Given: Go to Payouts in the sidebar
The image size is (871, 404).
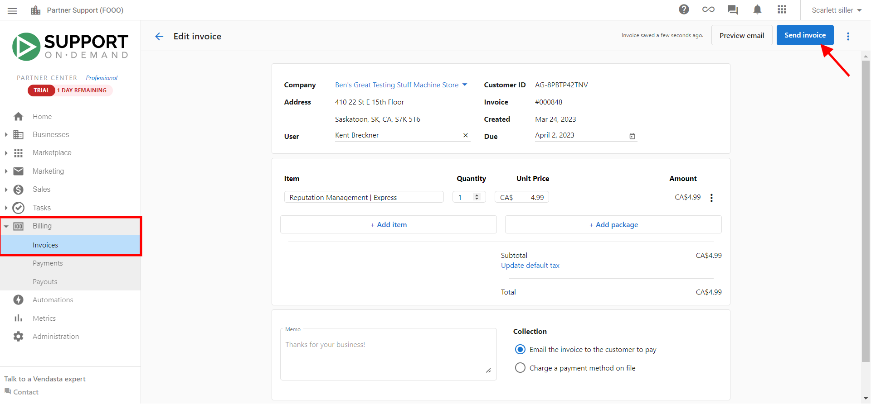Looking at the screenshot, I should (45, 282).
